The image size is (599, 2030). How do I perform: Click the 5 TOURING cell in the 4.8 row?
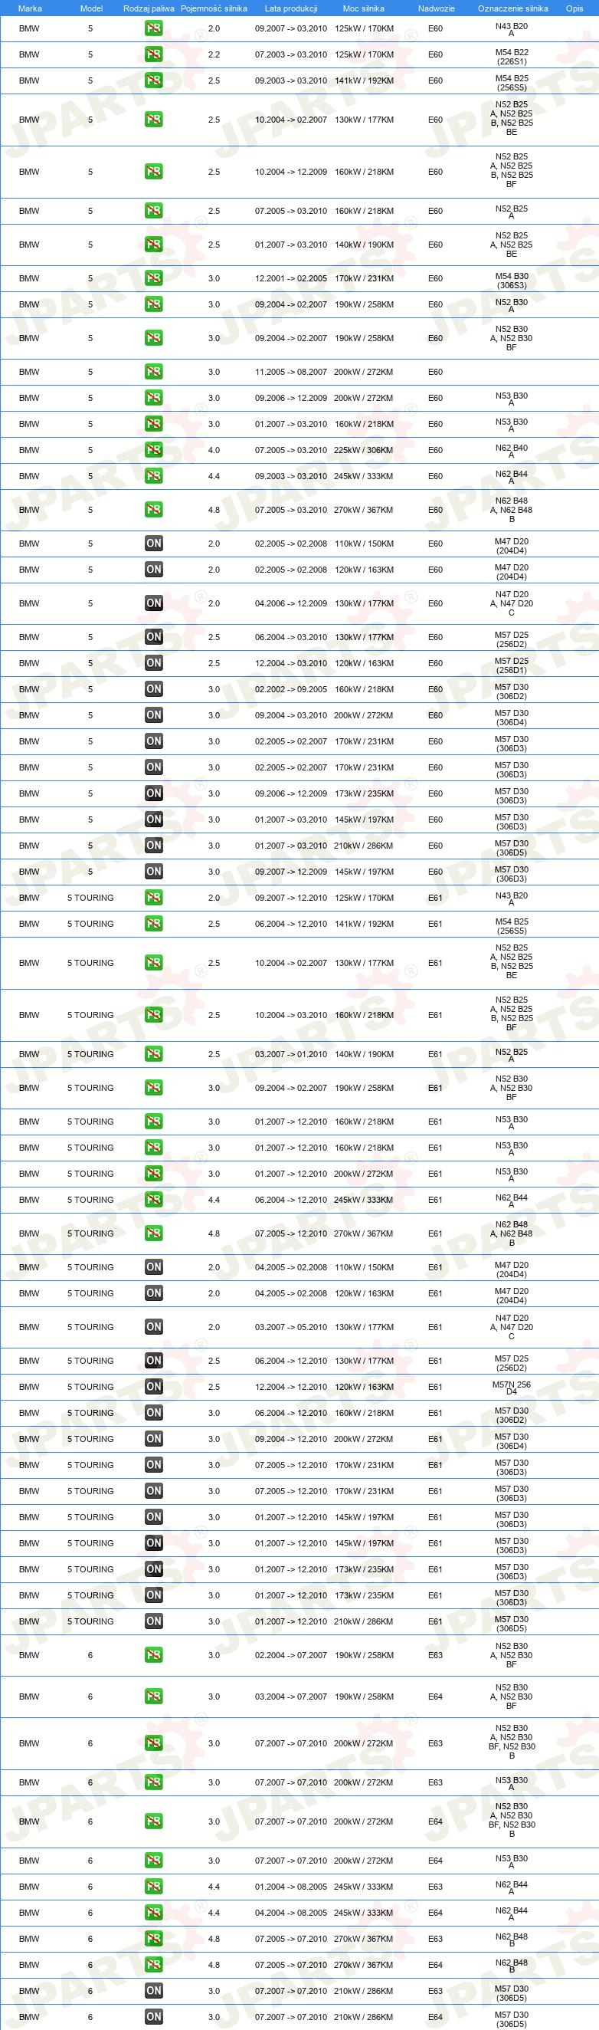click(90, 1234)
